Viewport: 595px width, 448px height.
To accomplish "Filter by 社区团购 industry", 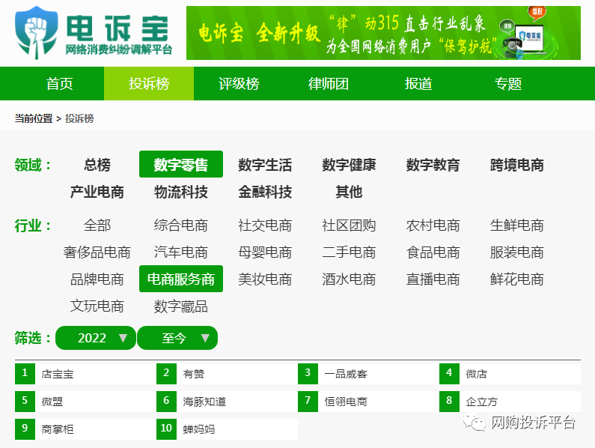I will point(349,225).
